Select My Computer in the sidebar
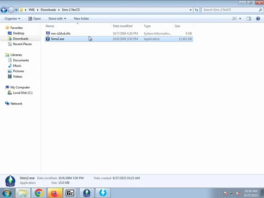This screenshot has height=198, width=264. [x=20, y=87]
